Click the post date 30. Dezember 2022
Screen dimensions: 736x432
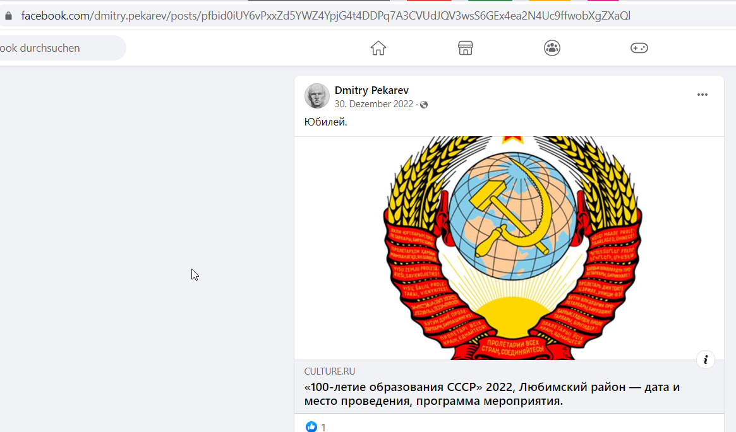coord(373,104)
